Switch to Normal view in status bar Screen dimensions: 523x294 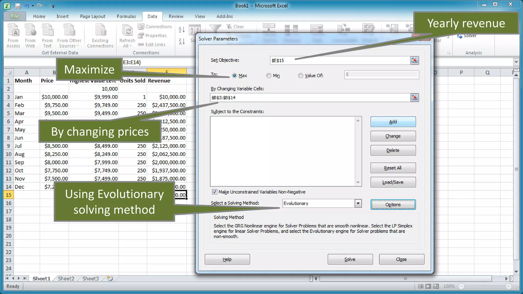(421, 286)
